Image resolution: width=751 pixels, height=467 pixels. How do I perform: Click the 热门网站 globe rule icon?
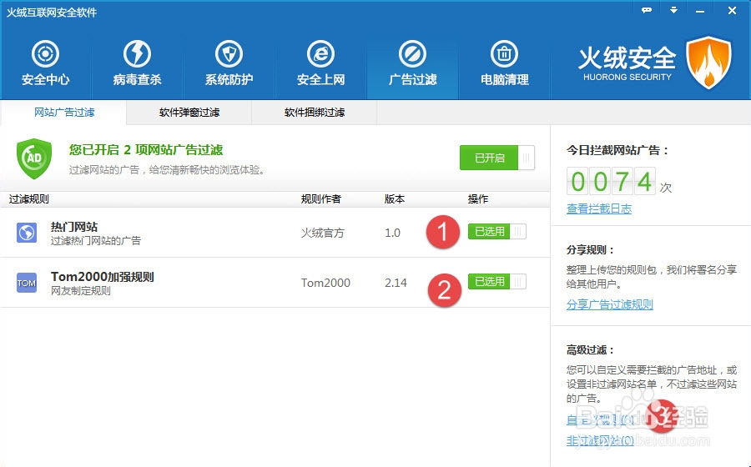[x=27, y=233]
